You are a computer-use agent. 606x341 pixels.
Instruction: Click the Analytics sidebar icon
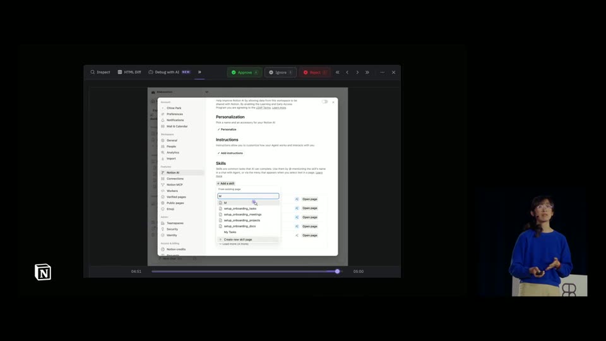[163, 153]
